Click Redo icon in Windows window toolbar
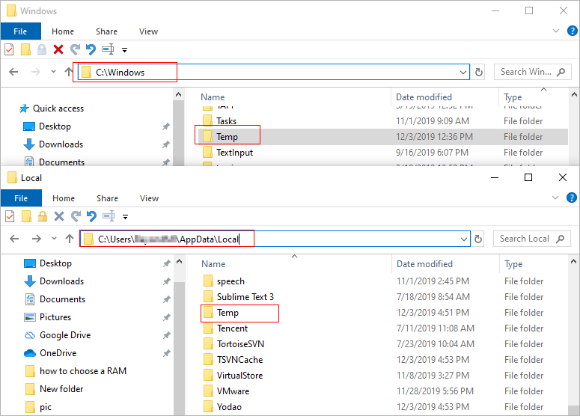This screenshot has height=416, width=580. point(75,49)
